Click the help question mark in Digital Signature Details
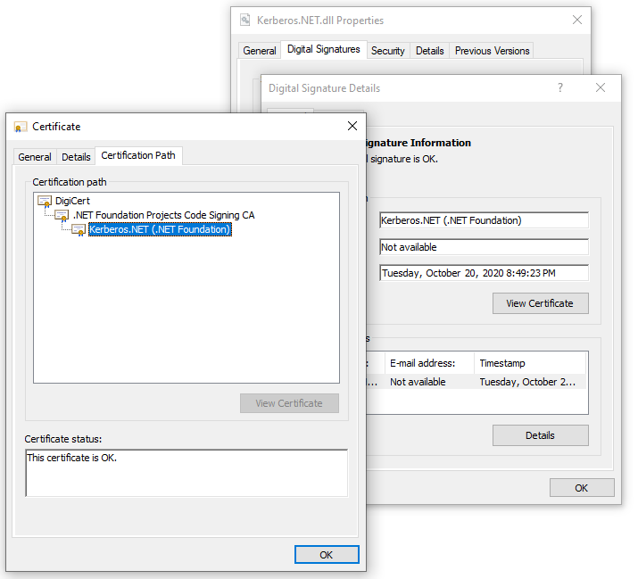This screenshot has width=638, height=579. point(560,87)
